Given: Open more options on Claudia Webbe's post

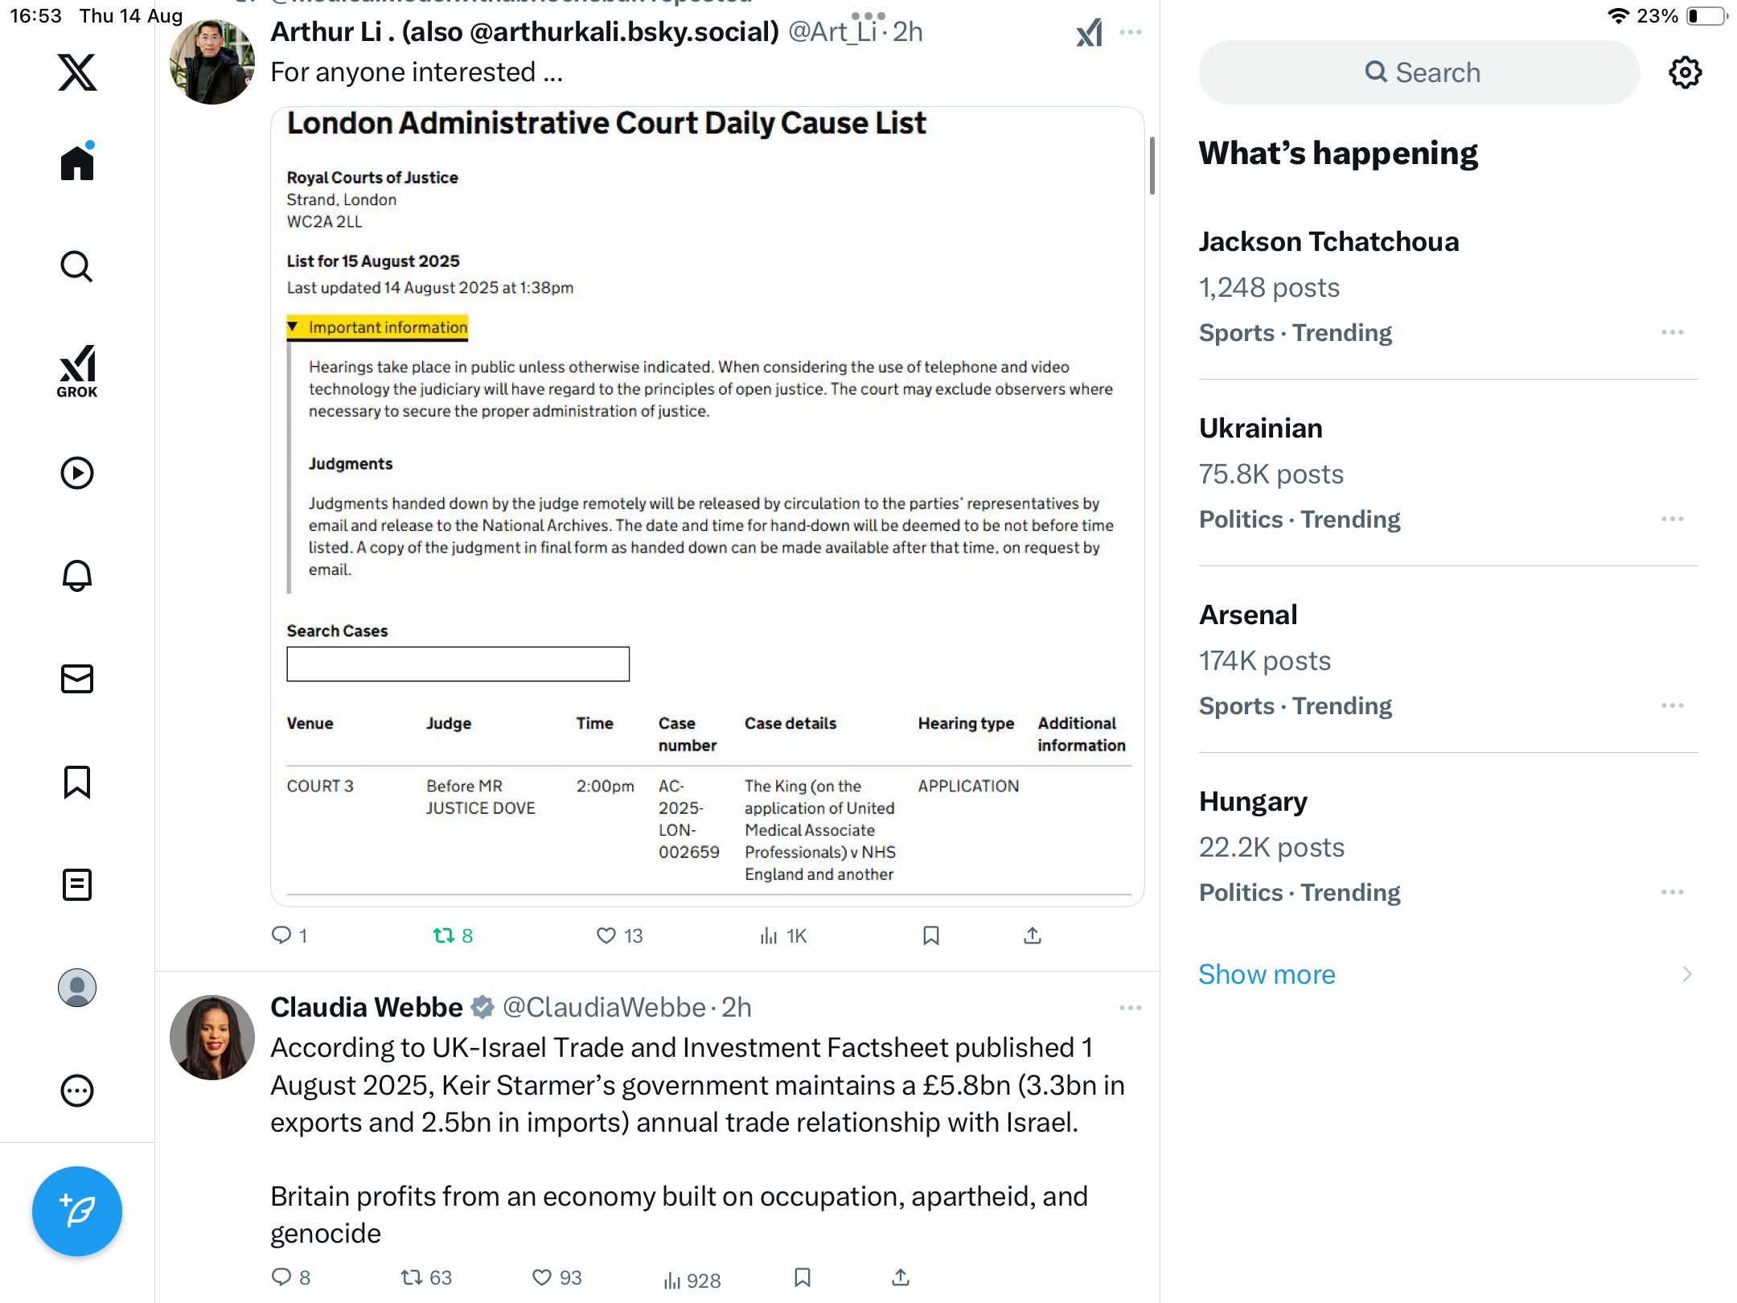Looking at the screenshot, I should tap(1130, 1008).
